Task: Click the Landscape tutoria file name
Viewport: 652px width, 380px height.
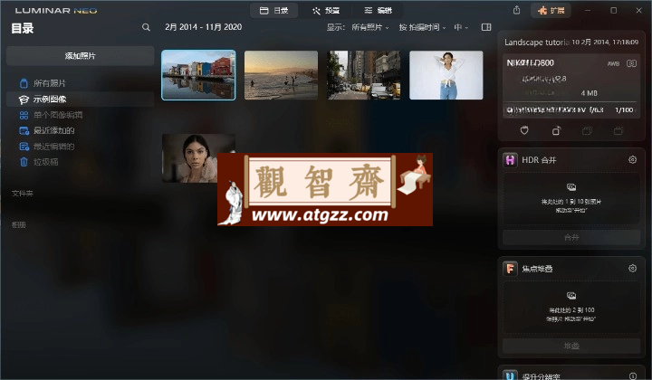Action: click(x=536, y=43)
